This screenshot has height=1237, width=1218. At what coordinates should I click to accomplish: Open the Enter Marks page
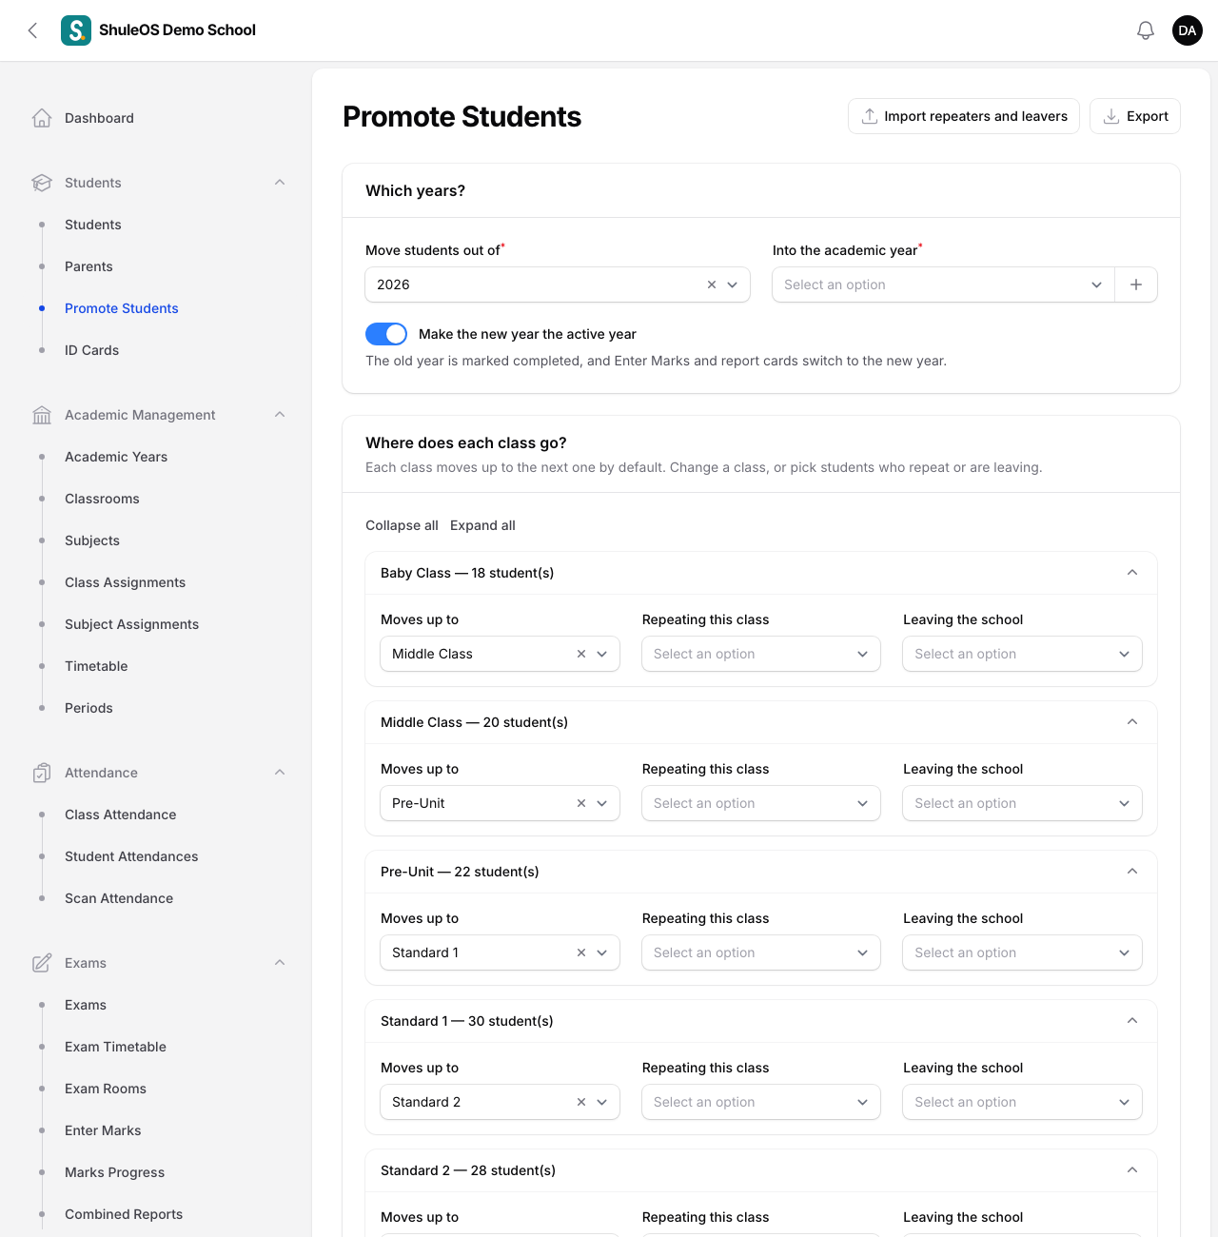click(103, 1130)
